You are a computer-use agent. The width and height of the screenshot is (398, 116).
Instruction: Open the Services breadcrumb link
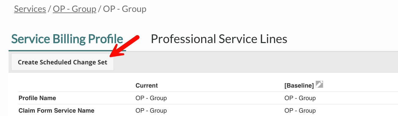(30, 9)
